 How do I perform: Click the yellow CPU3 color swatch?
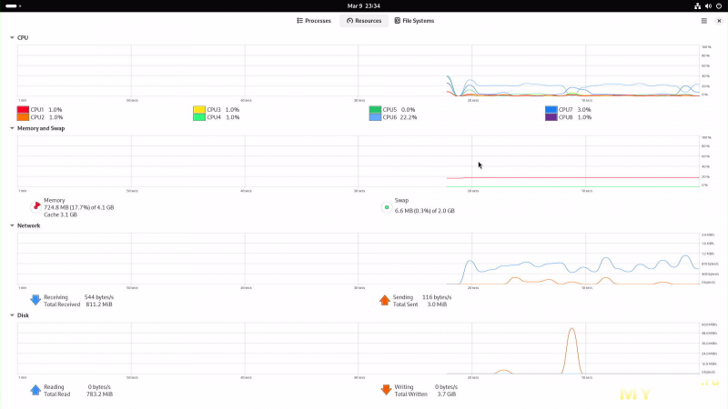click(198, 109)
